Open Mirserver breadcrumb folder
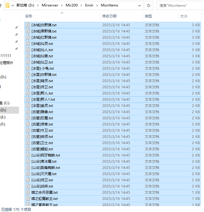This screenshot has height=212, width=204. (50, 5)
